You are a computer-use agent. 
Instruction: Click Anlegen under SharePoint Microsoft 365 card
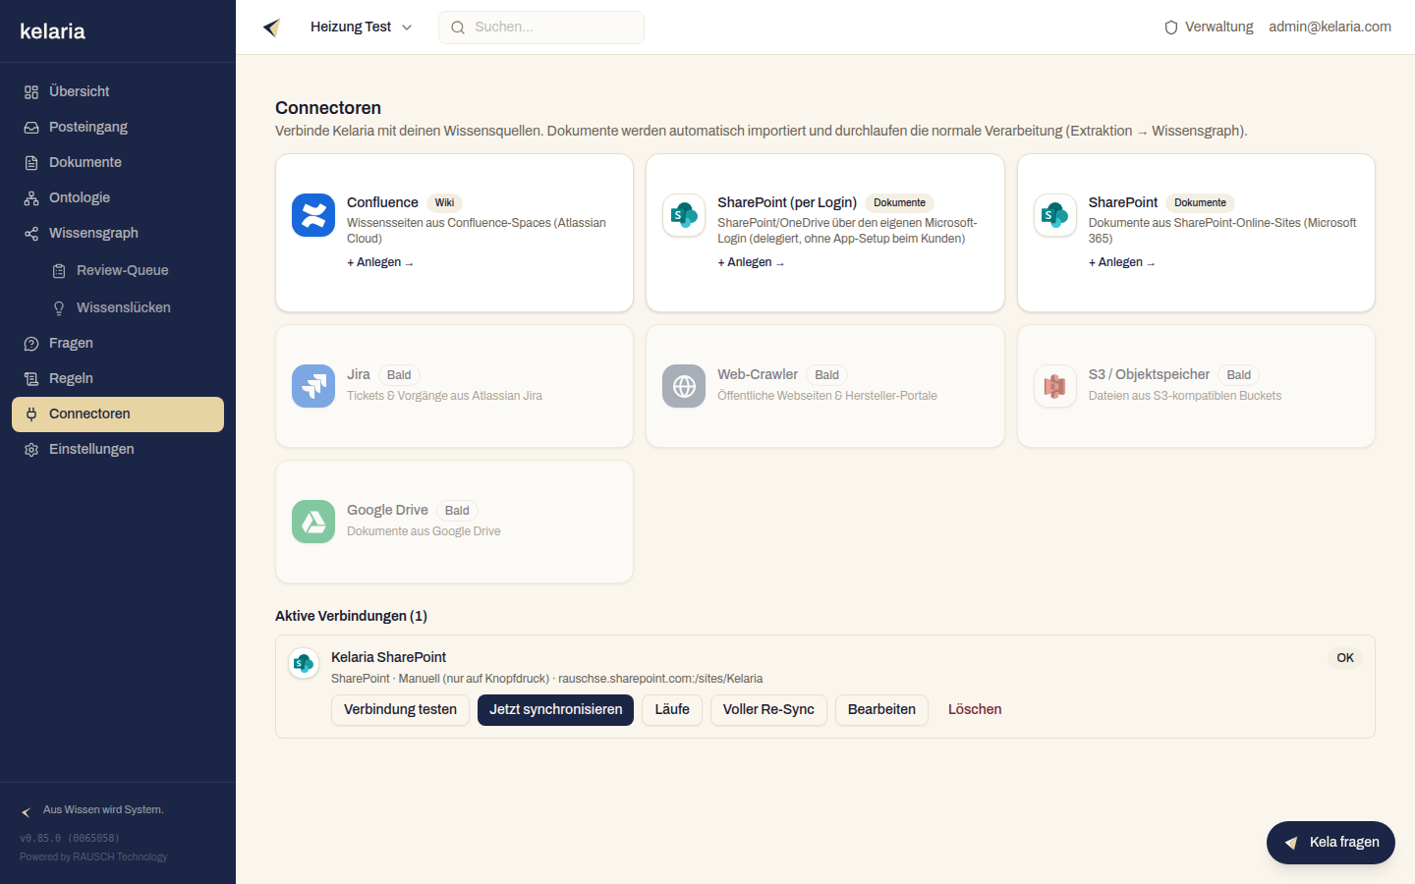(1121, 262)
